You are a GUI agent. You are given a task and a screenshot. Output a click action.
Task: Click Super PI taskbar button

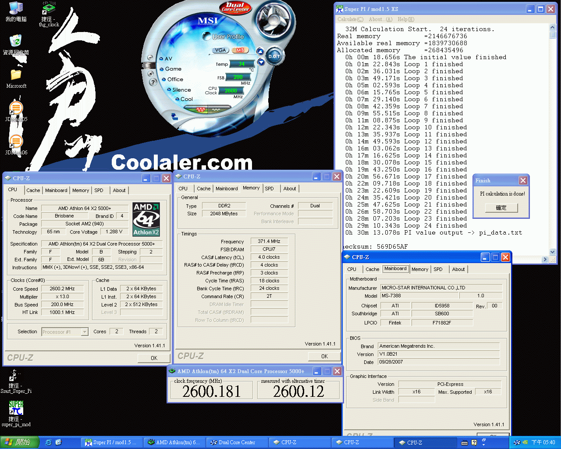tap(111, 442)
